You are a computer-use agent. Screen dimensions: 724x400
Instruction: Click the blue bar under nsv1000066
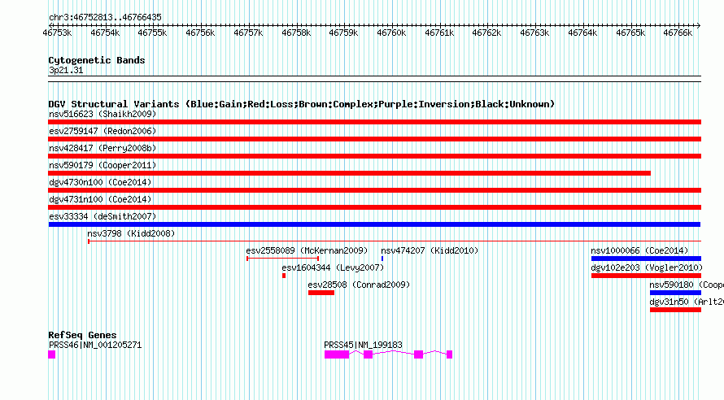[646, 259]
